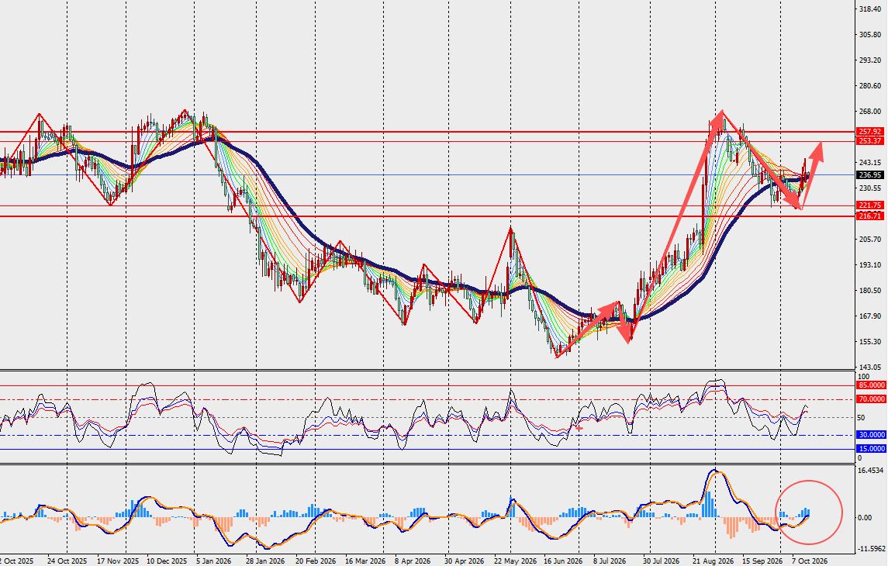Click the 257.92 red price level label
This screenshot has width=888, height=566.
pos(870,132)
